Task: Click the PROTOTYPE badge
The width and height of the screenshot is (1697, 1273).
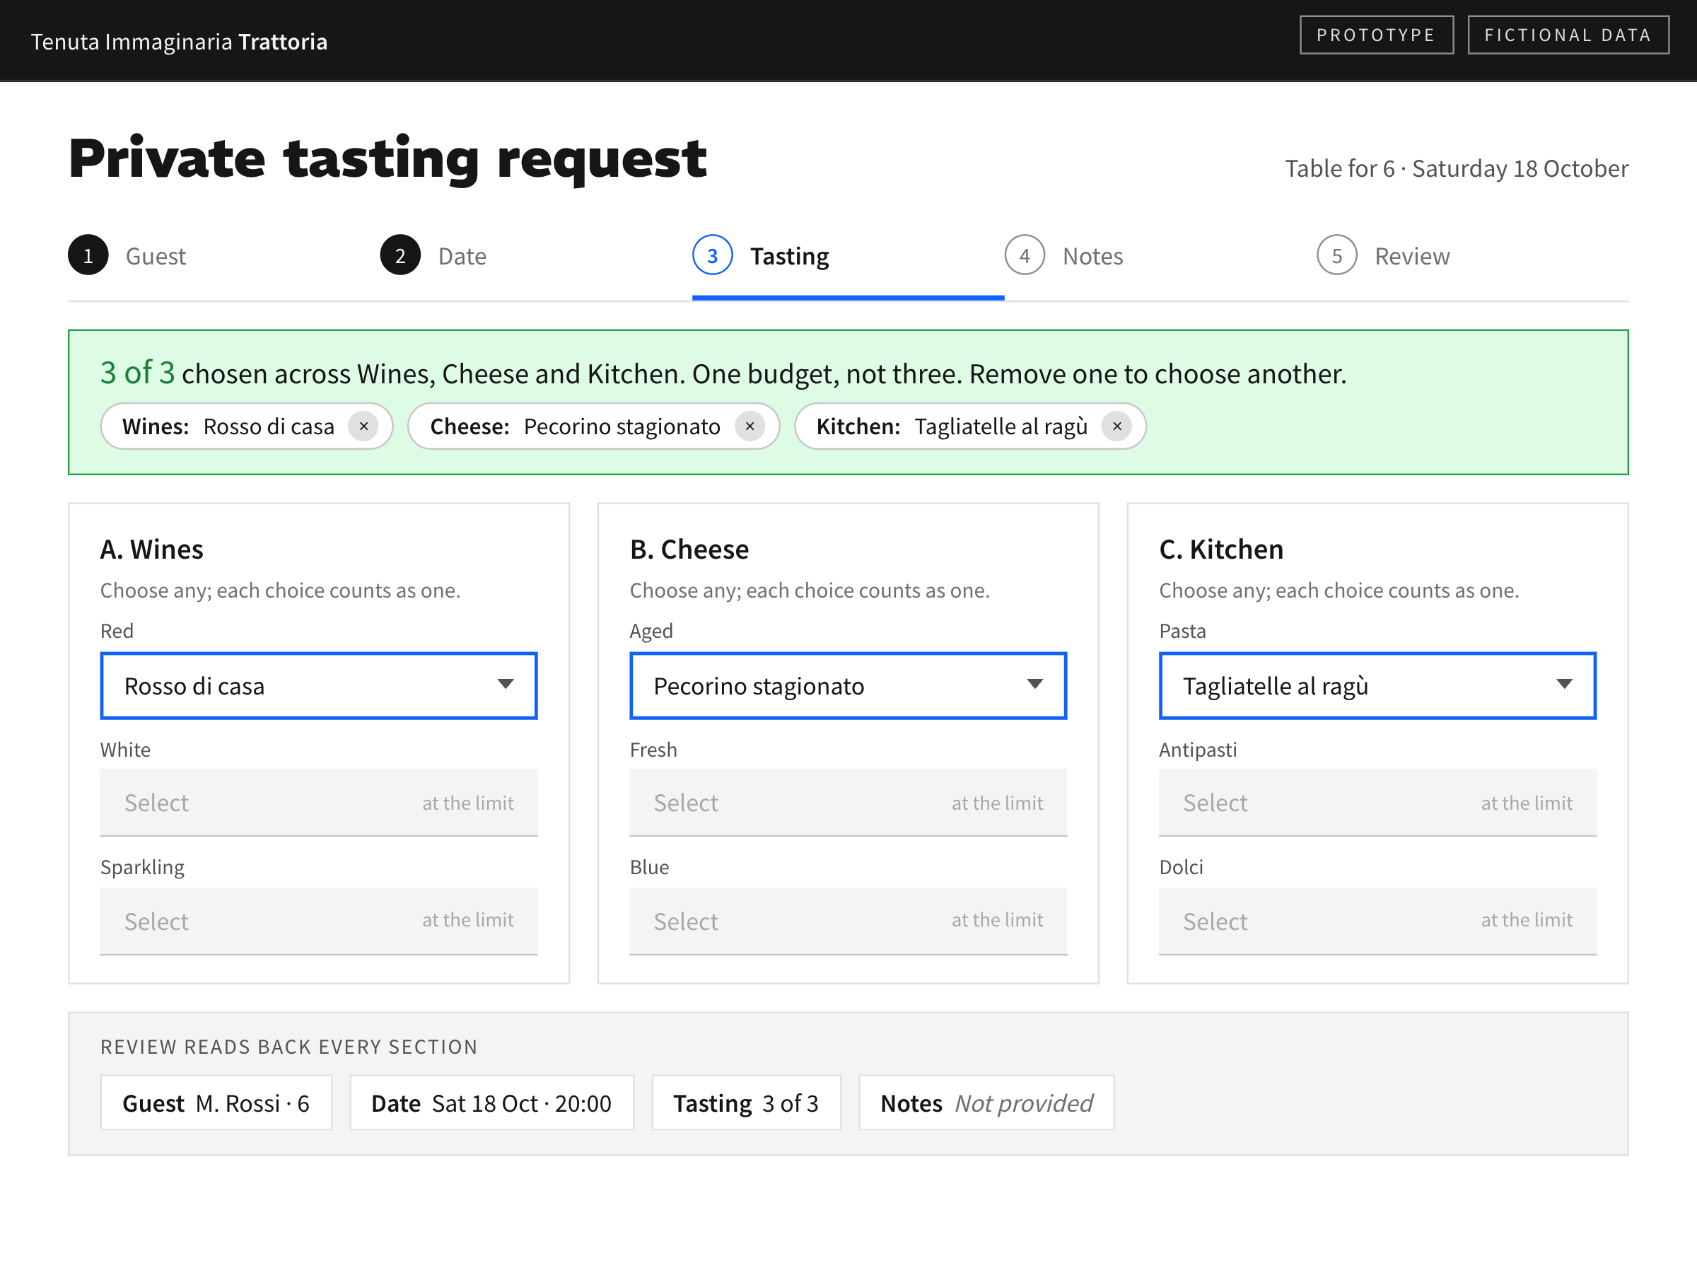Action: [x=1376, y=35]
